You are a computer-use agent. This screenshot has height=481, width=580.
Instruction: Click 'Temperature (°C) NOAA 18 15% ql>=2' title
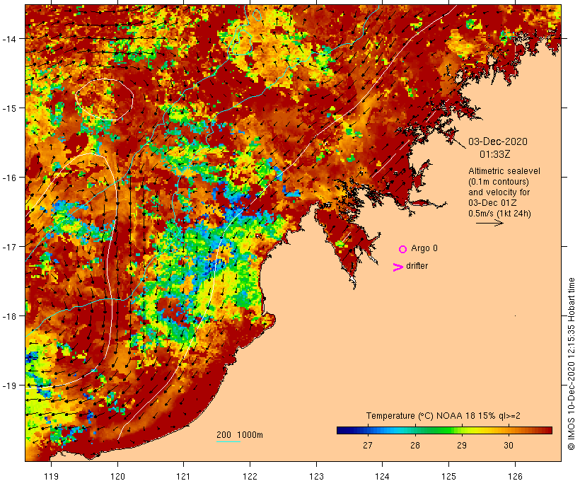coord(443,416)
